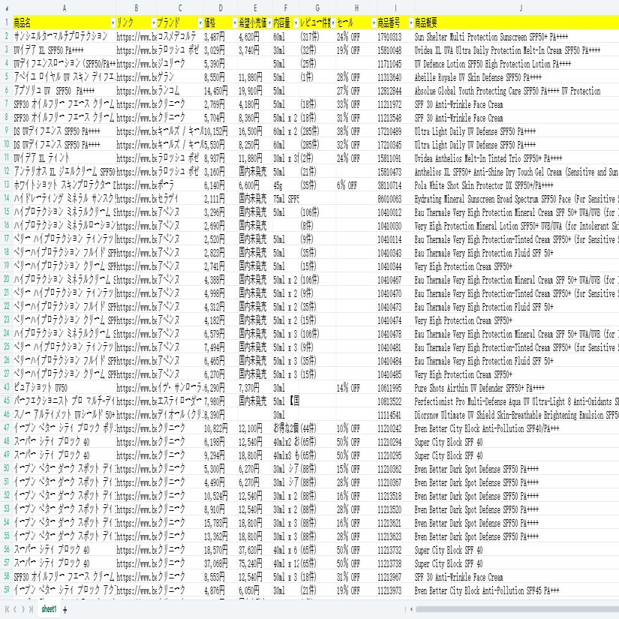Viewport: 619px width, 619px height.
Task: Select product number cell 11114541
Action: click(x=395, y=415)
